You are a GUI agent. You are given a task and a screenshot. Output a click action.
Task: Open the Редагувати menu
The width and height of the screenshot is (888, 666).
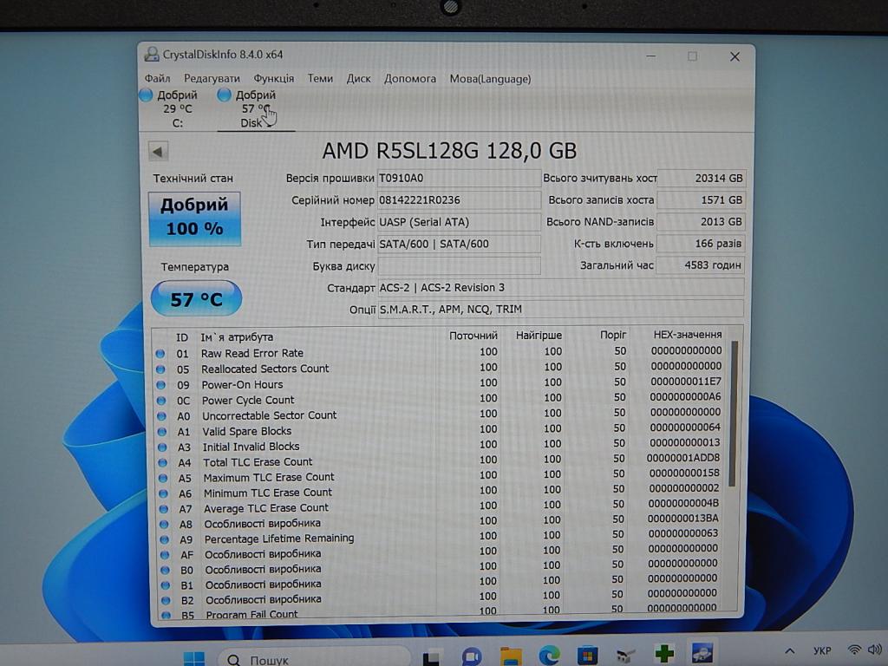coord(212,79)
